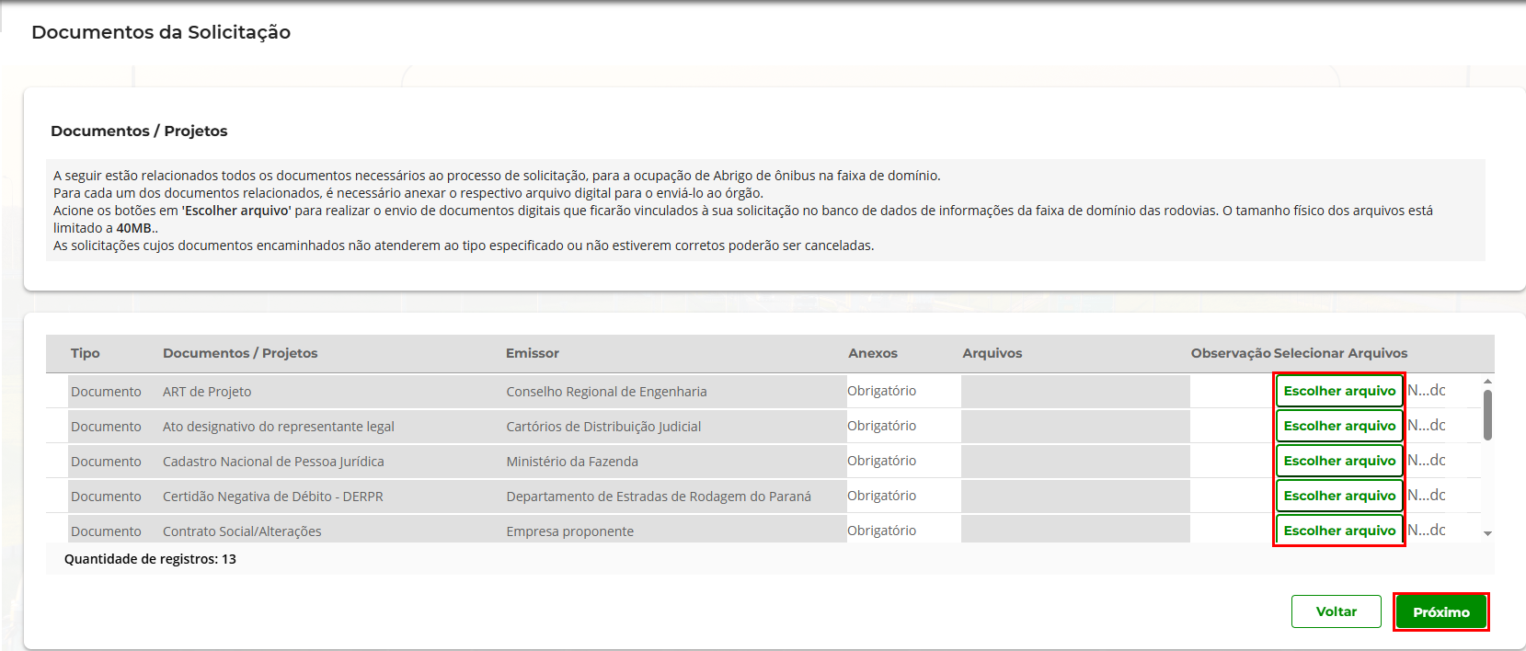Click the Emissor column header
Image resolution: width=1526 pixels, height=651 pixels.
(532, 353)
